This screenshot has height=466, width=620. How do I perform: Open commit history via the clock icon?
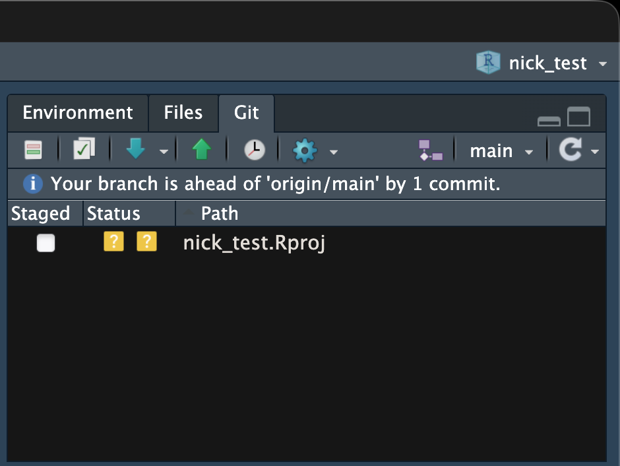[254, 150]
